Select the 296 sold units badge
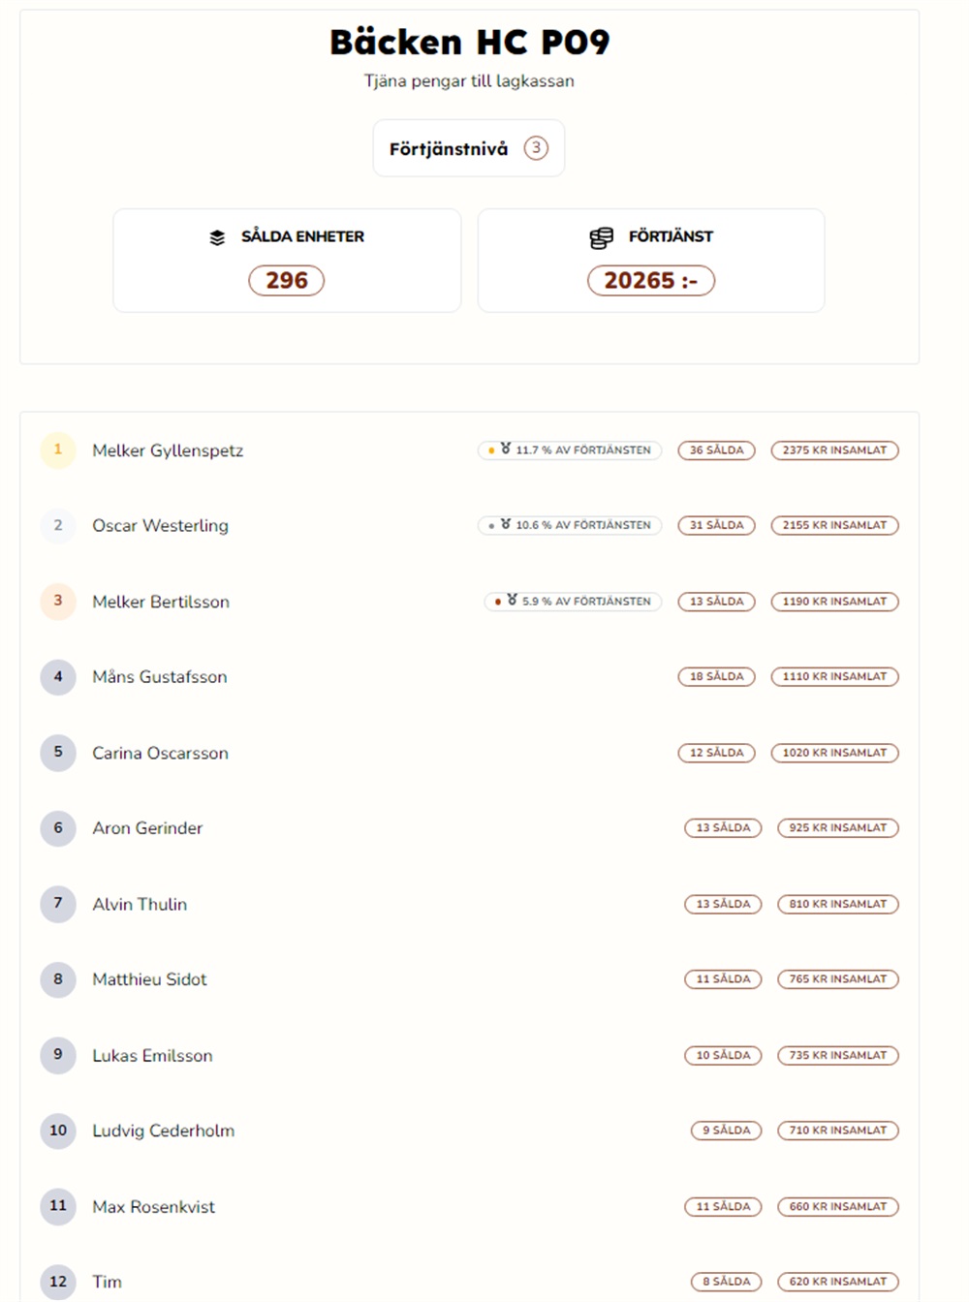 point(287,281)
